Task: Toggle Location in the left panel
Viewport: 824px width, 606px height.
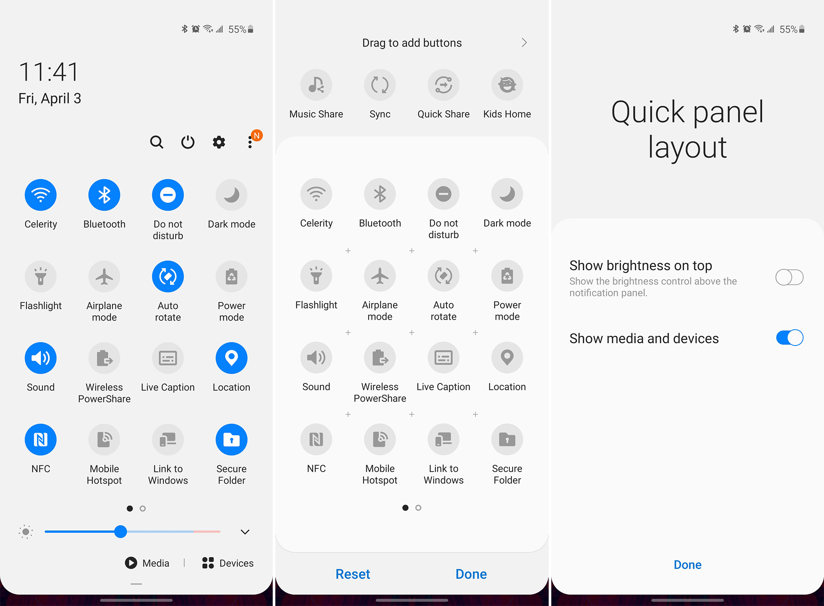Action: 232,358
